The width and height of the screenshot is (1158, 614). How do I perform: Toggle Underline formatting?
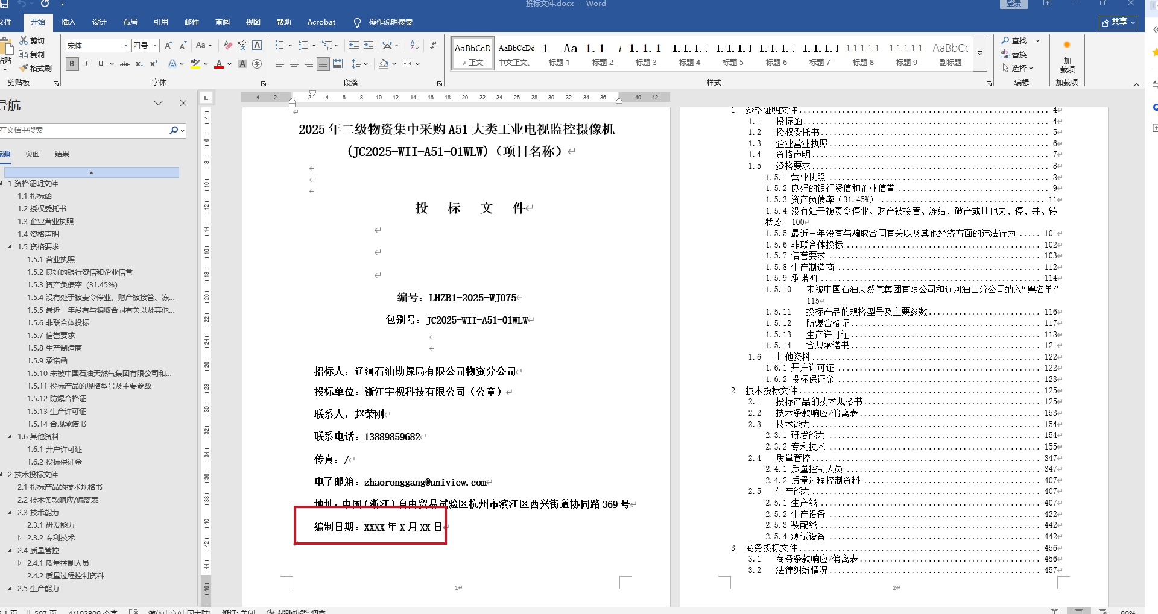click(101, 64)
